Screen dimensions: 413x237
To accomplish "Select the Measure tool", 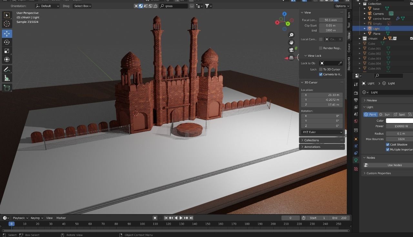I will click(x=7, y=78).
